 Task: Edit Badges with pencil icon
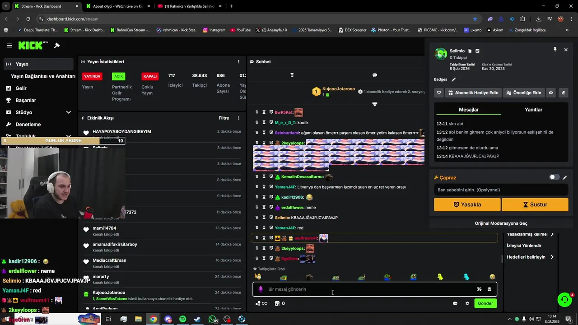[454, 79]
